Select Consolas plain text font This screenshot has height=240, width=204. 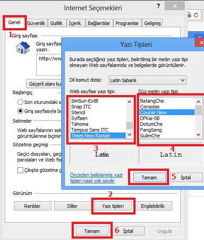(167, 107)
